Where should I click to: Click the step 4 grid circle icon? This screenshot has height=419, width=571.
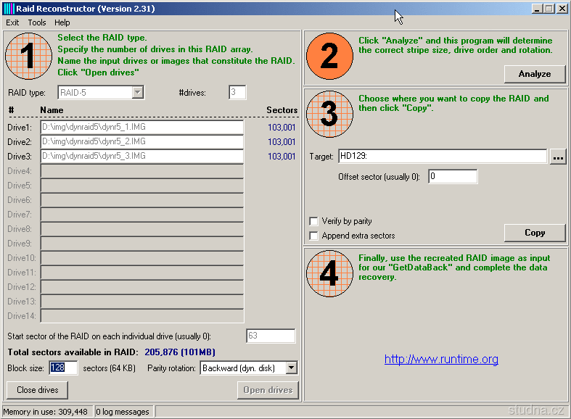[329, 273]
